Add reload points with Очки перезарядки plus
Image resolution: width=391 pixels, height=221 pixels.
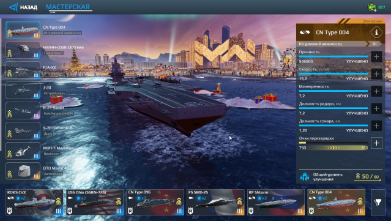(x=376, y=143)
